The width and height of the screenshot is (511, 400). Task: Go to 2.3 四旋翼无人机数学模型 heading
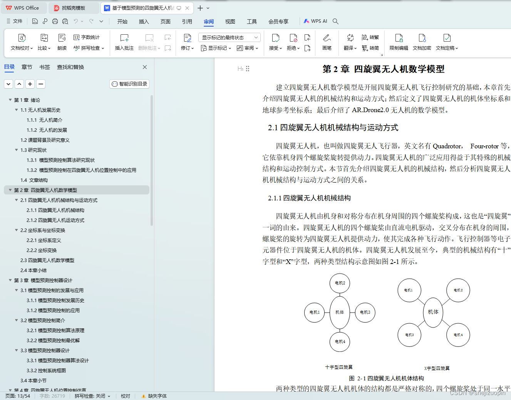point(47,260)
